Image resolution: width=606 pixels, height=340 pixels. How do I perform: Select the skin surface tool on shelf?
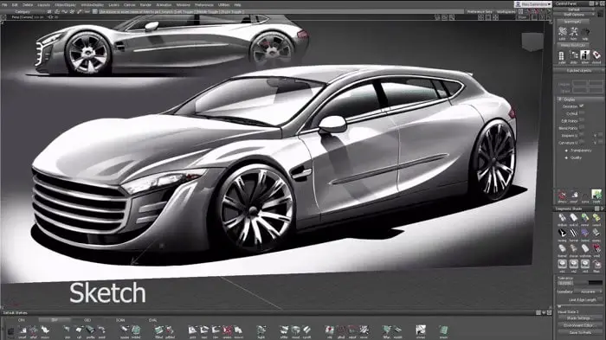click(67, 330)
